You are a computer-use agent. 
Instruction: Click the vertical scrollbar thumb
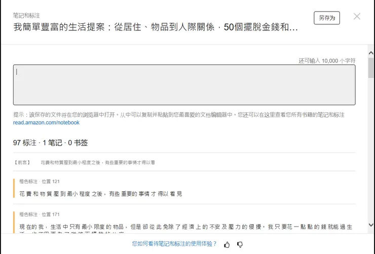coord(371,68)
